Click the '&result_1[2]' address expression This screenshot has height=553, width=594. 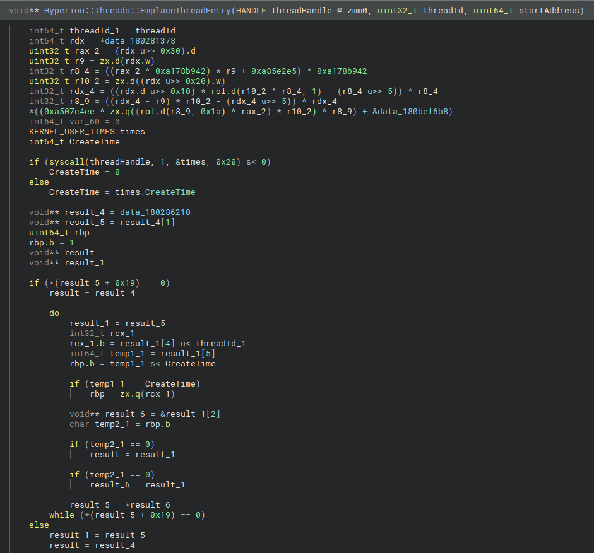pos(190,414)
